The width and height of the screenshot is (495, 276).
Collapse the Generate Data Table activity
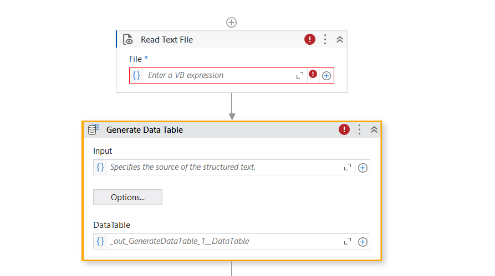coord(374,129)
